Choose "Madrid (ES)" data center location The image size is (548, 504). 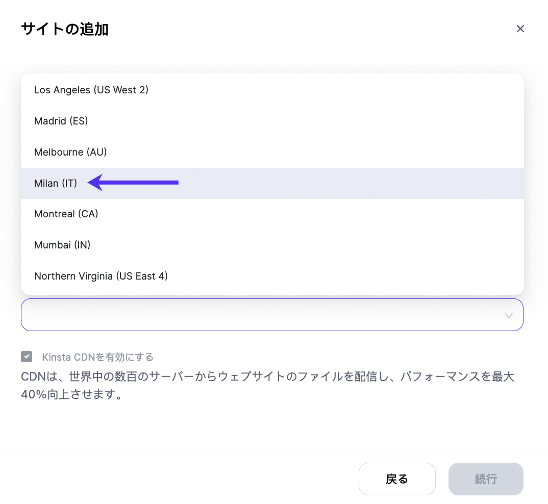pos(61,121)
